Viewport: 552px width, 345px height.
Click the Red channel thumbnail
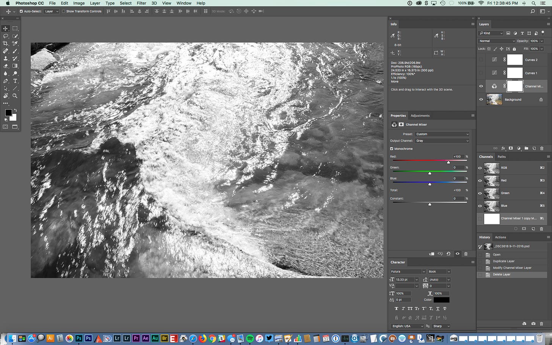pyautogui.click(x=492, y=180)
